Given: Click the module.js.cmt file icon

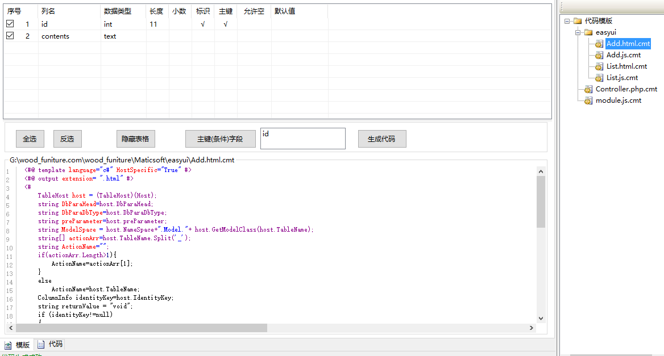Looking at the screenshot, I should click(x=588, y=100).
